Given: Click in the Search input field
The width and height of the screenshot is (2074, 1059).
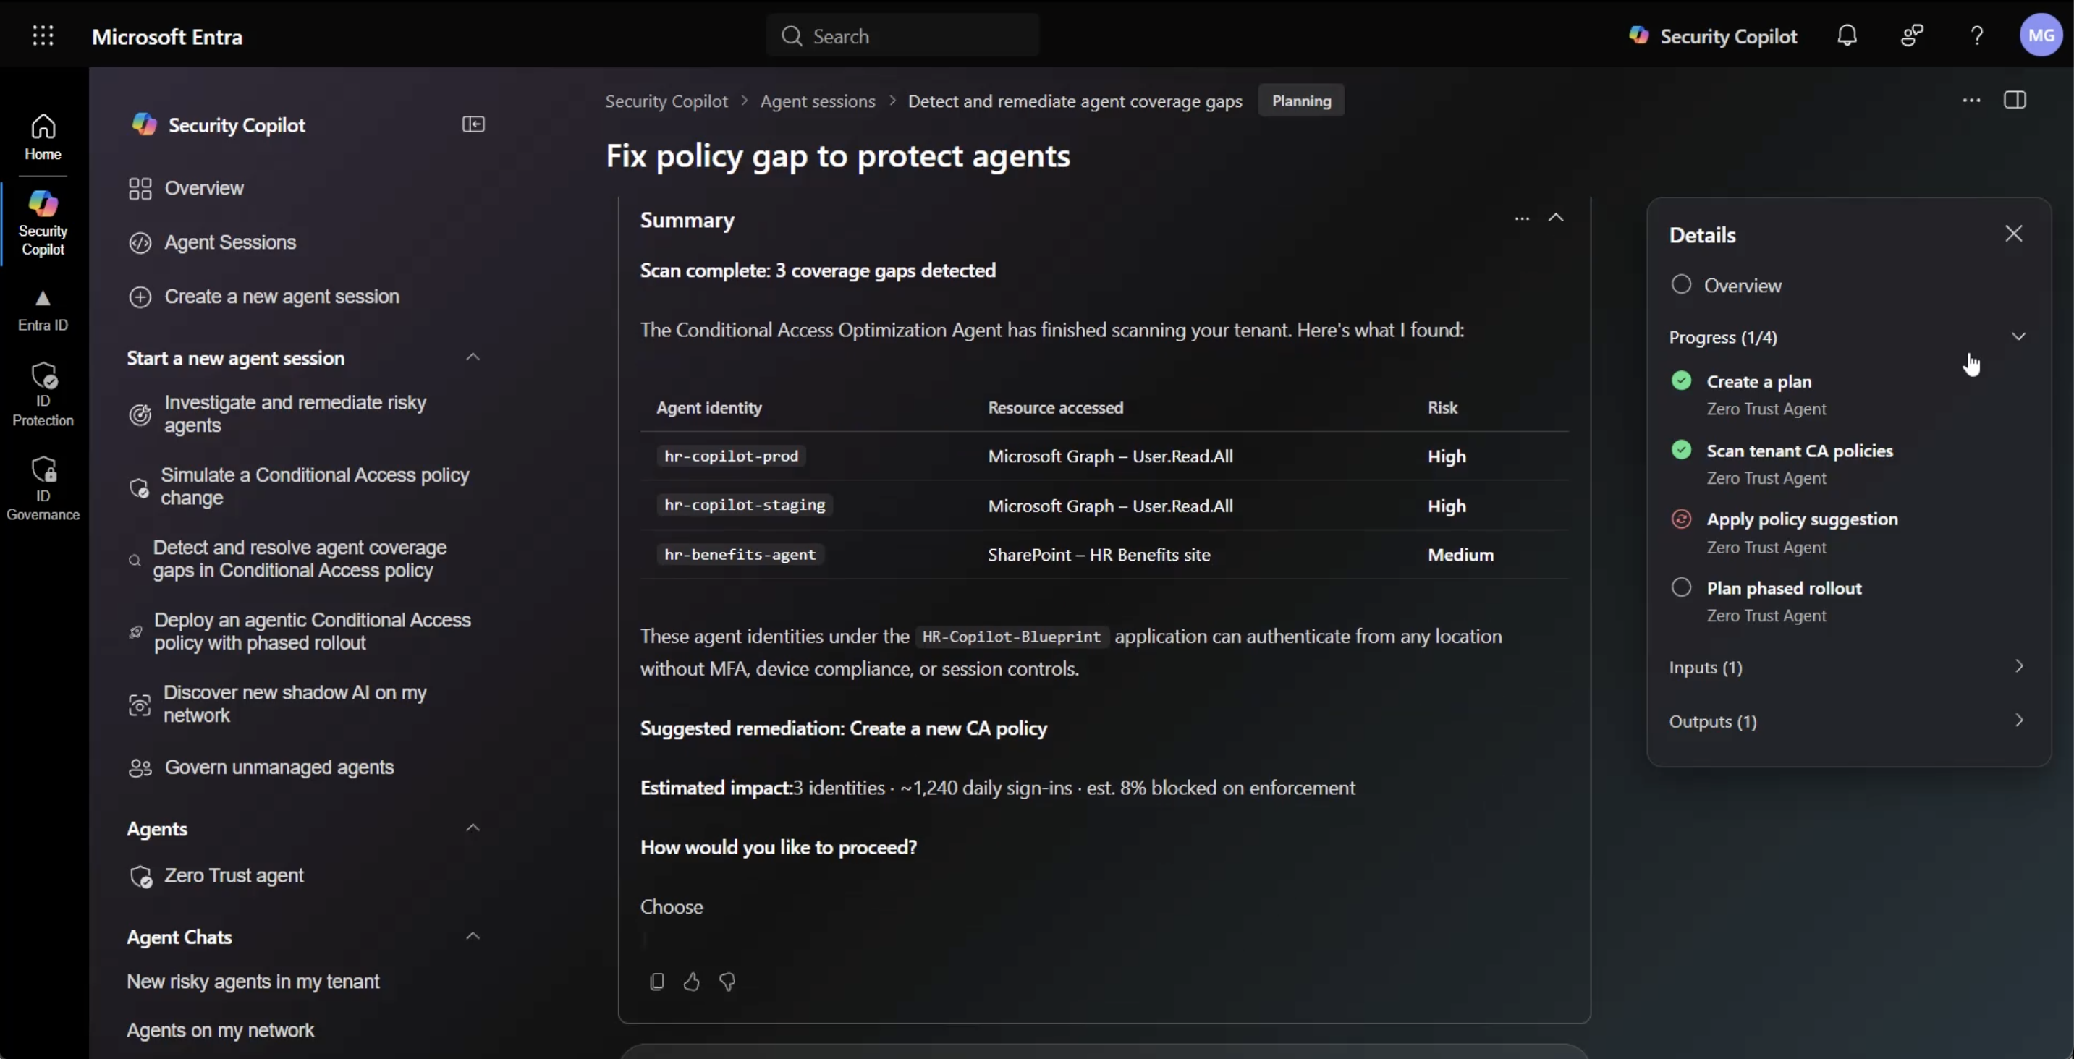Looking at the screenshot, I should 902,36.
